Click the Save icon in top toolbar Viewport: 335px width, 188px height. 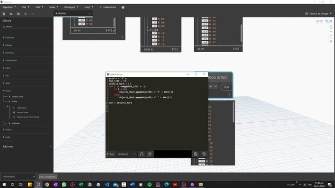point(18,14)
